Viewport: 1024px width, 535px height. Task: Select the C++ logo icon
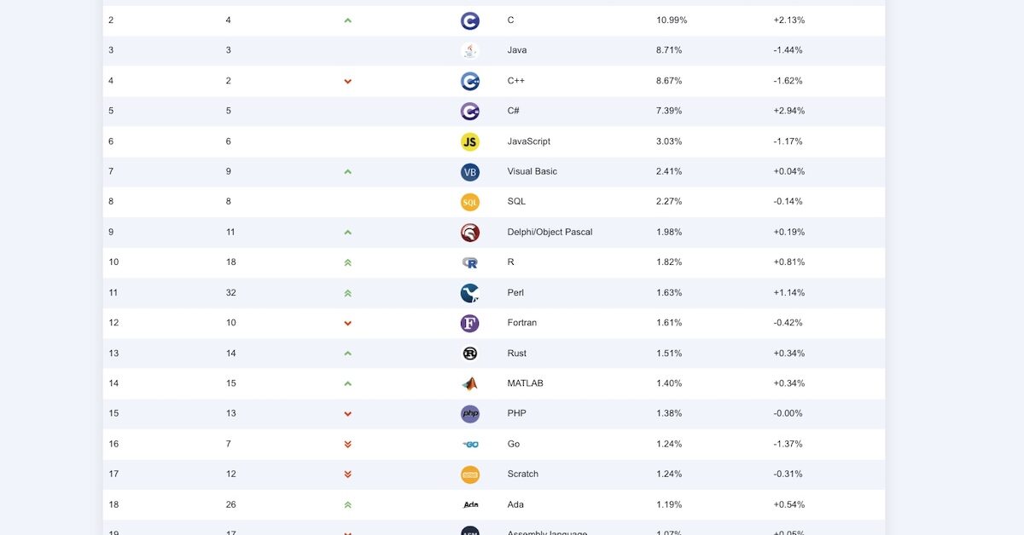(x=470, y=81)
